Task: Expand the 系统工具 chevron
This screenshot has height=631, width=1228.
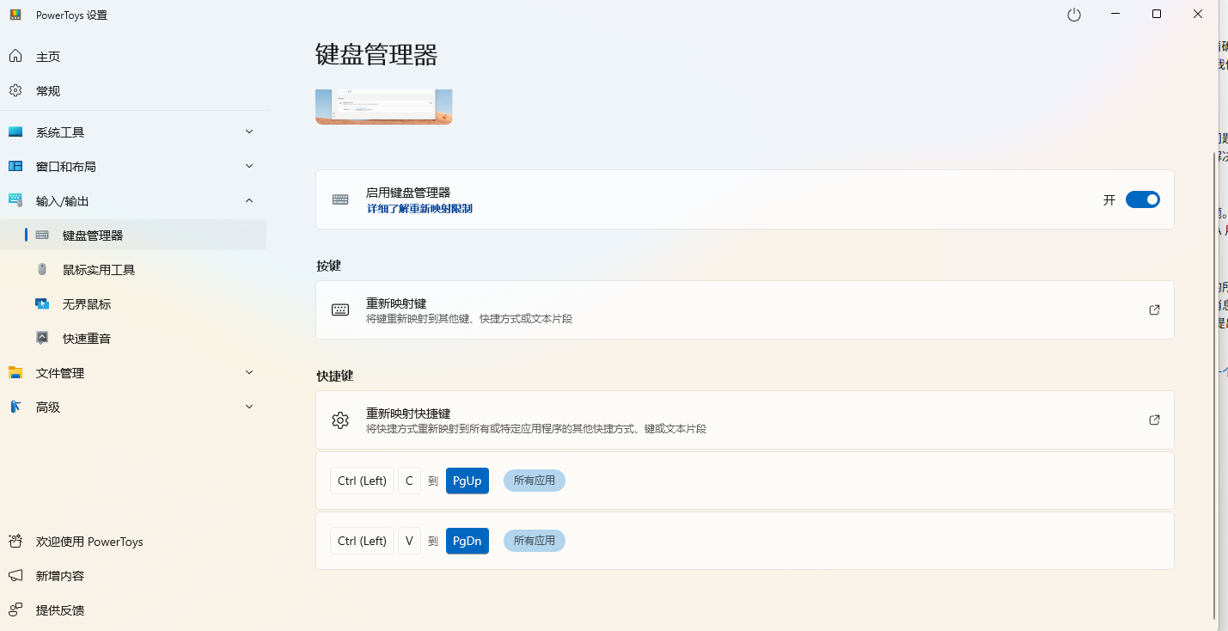Action: pos(249,132)
